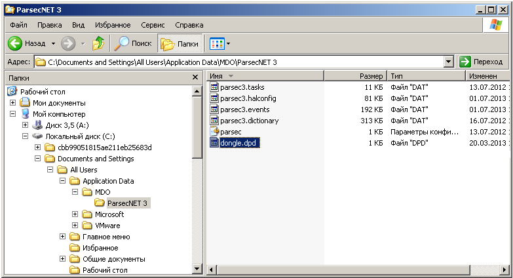The height and width of the screenshot is (278, 513).
Task: Select the parsec3.events file icon
Action: click(214, 109)
